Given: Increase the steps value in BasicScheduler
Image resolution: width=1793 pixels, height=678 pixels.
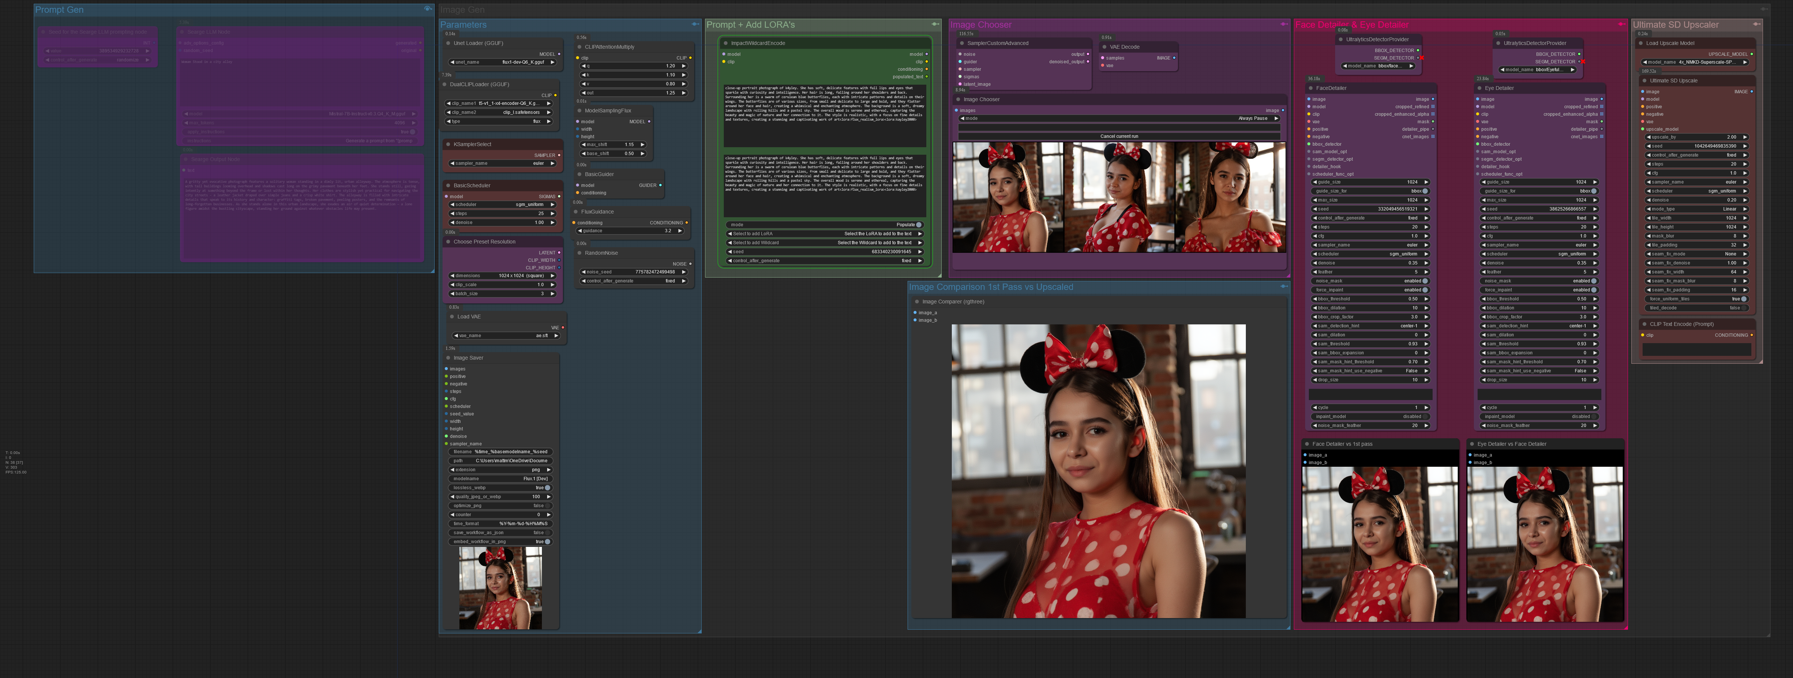Looking at the screenshot, I should tap(553, 214).
